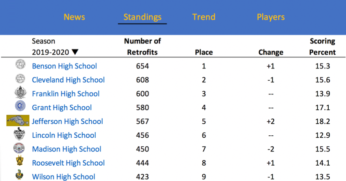Follow the Wilson High School link
This screenshot has height=181, width=346.
[63, 177]
